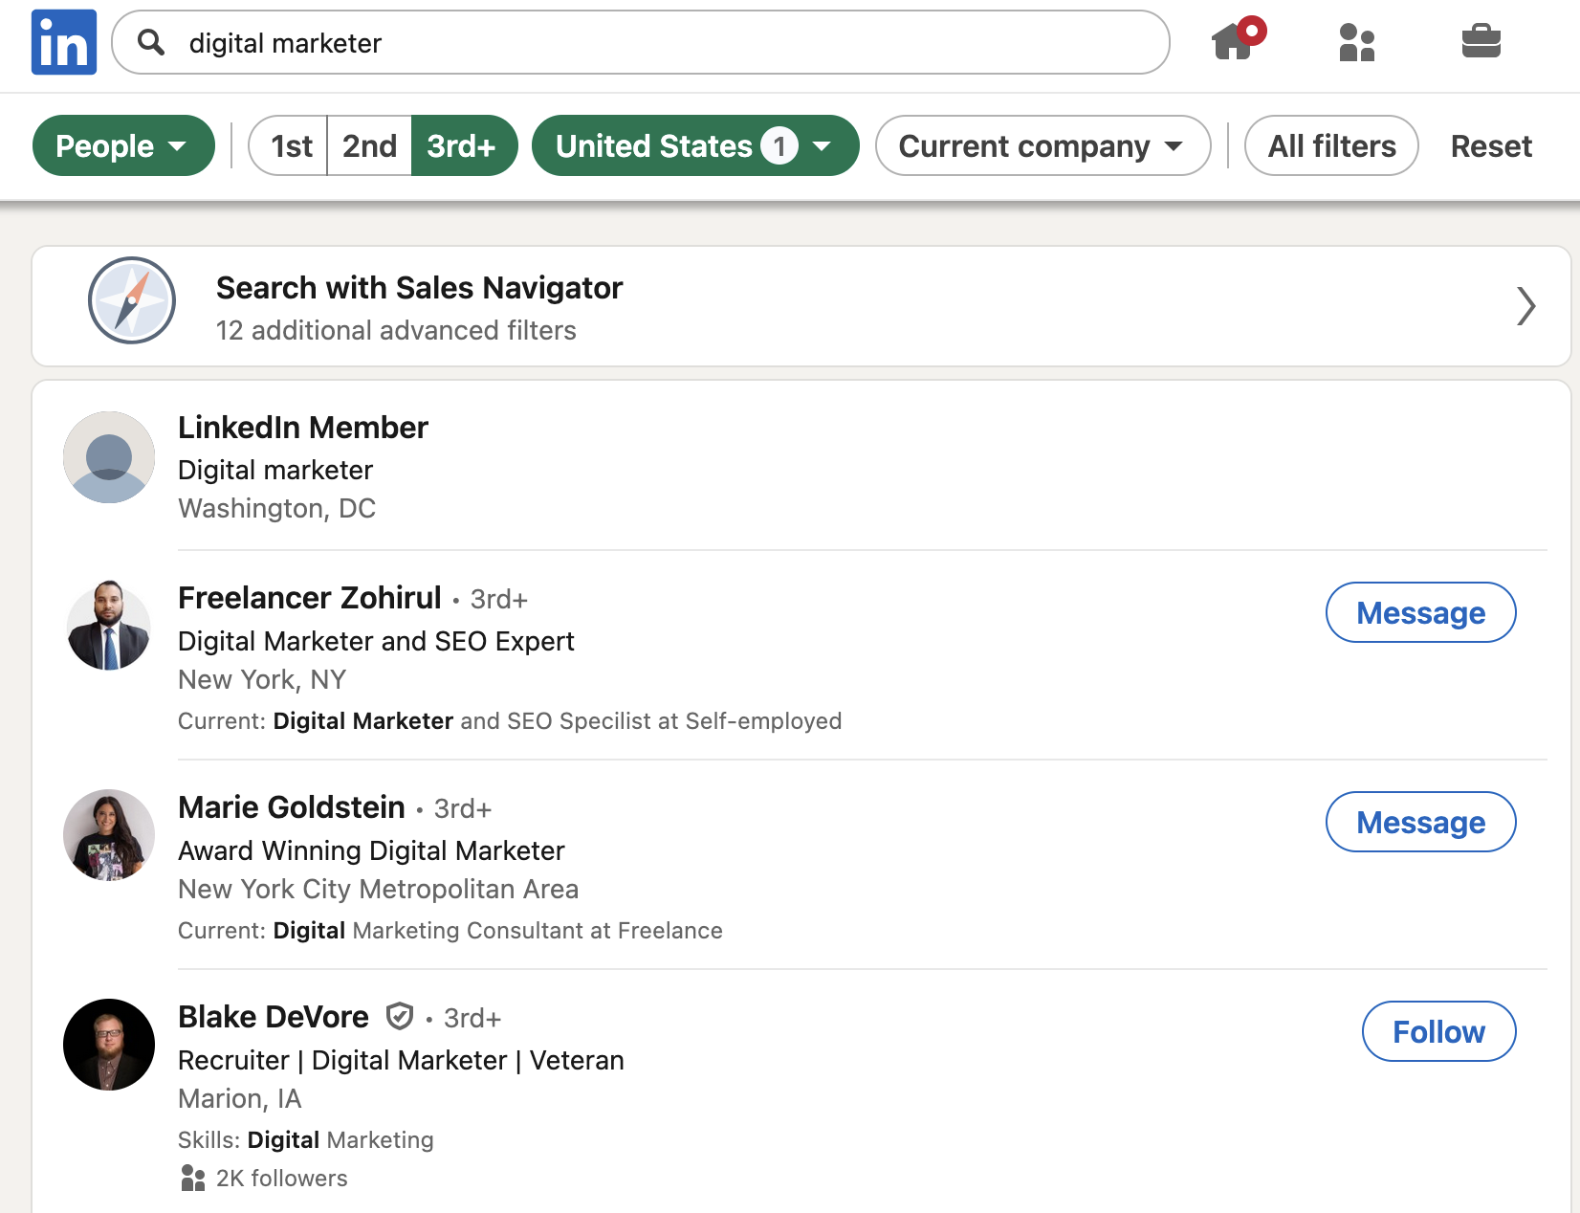This screenshot has width=1580, height=1213.
Task: Open All filters panel
Action: (1331, 145)
